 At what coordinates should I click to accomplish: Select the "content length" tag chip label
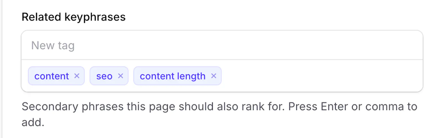point(173,76)
